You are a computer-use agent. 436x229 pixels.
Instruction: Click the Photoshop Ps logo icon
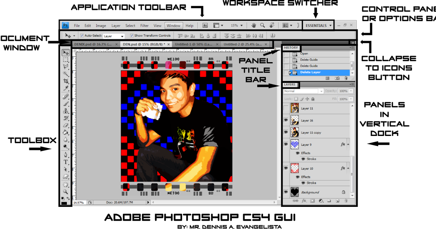[x=65, y=25]
